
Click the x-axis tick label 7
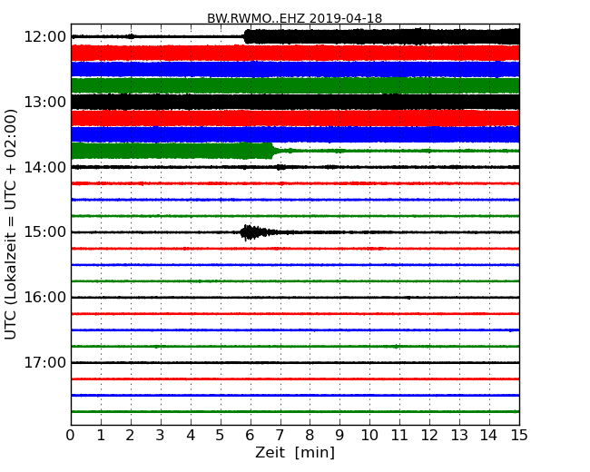tap(280, 436)
